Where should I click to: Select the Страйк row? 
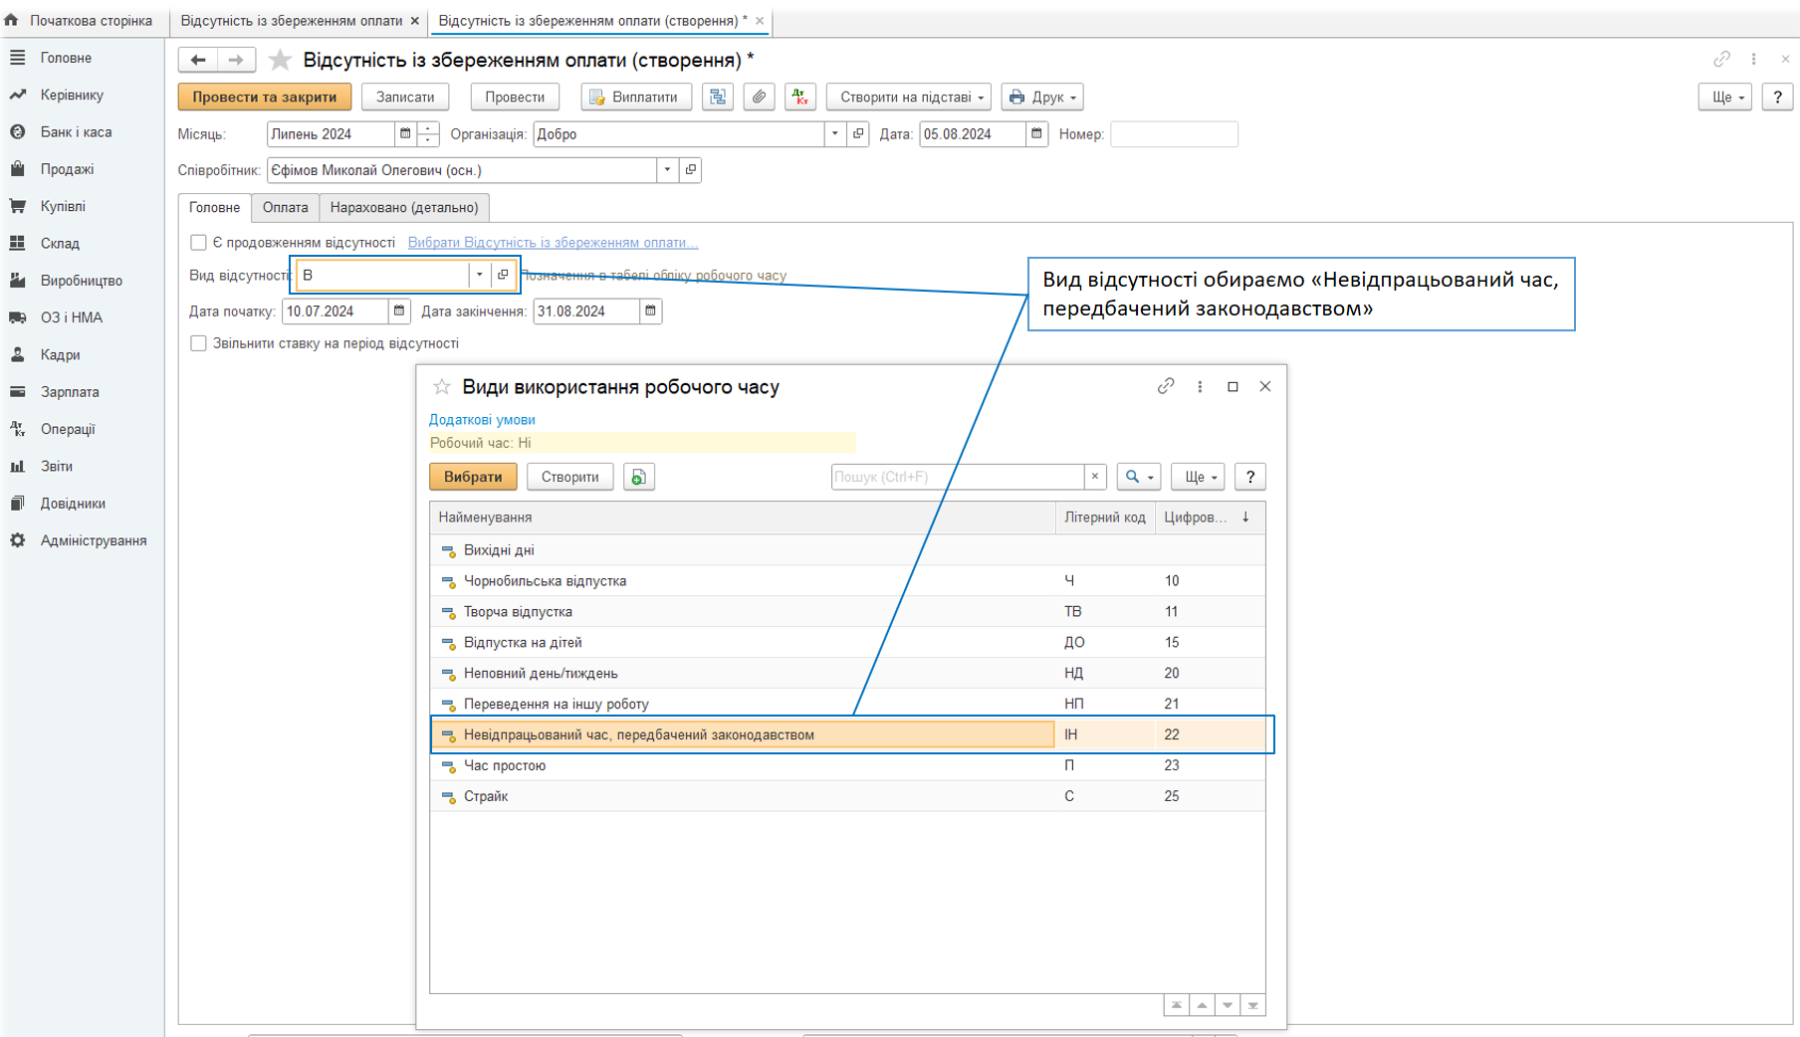pyautogui.click(x=847, y=796)
